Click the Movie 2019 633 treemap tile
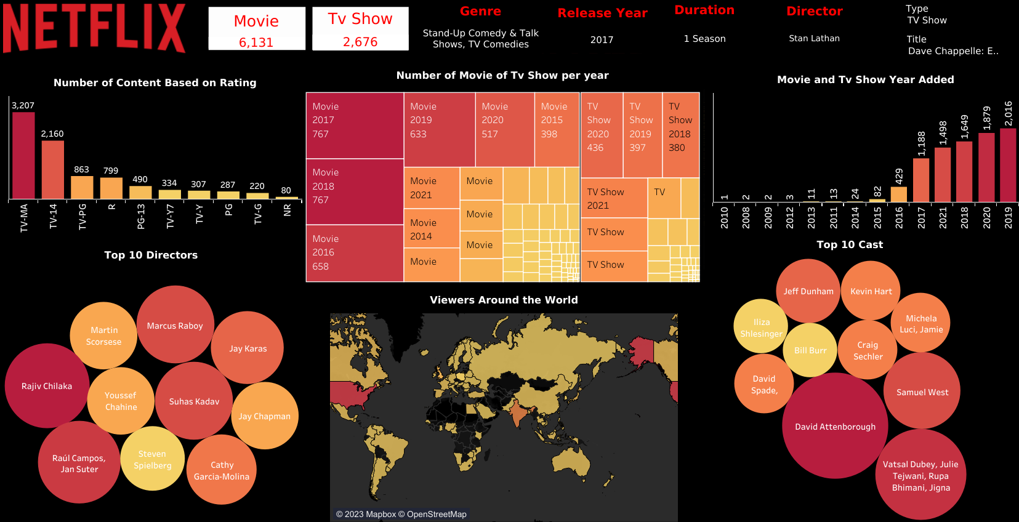 440,129
